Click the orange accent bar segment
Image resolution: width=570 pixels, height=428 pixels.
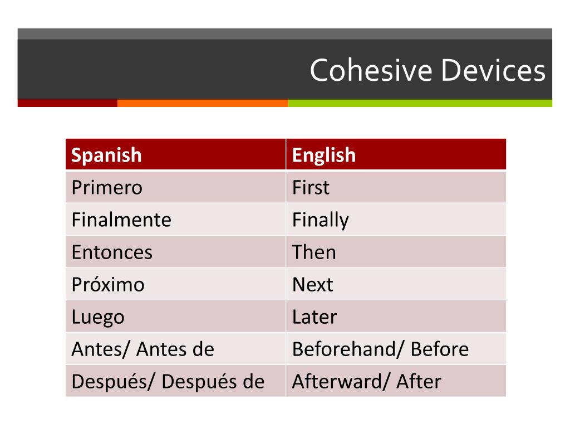point(203,103)
